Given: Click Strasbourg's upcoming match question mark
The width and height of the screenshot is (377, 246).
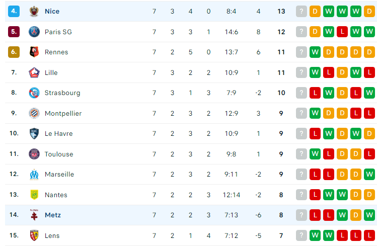Looking at the screenshot, I should tap(301, 93).
